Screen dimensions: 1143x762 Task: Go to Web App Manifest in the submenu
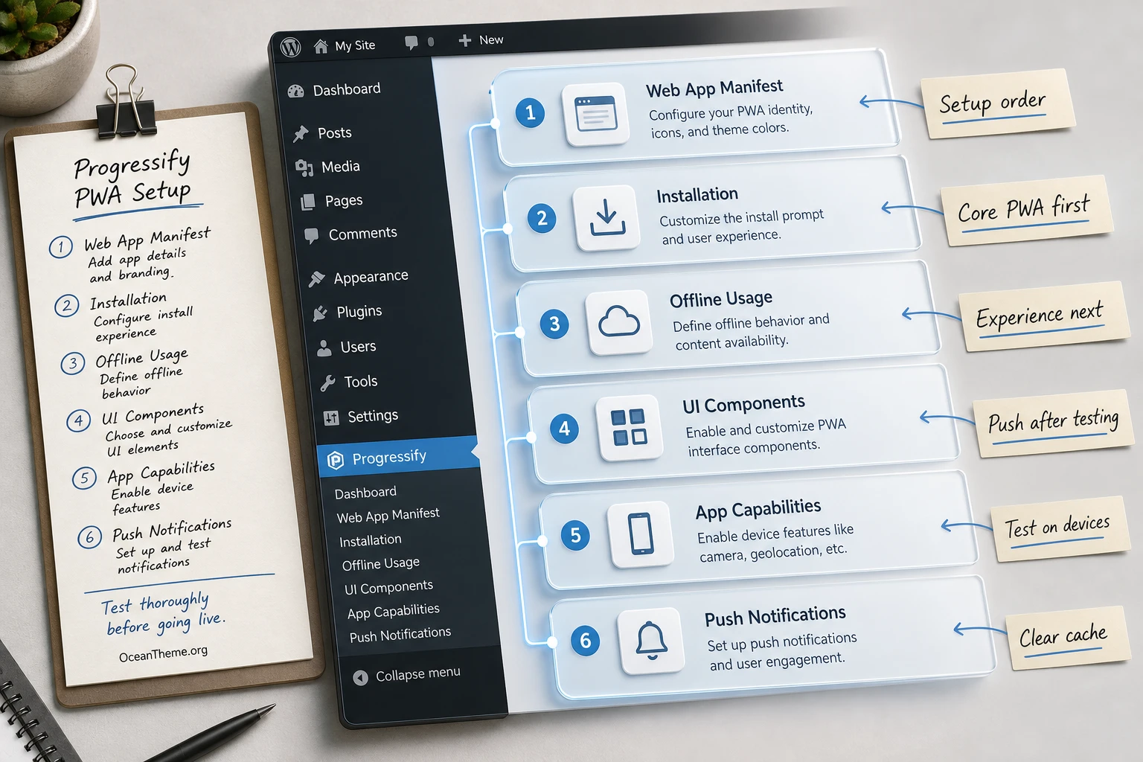pos(388,515)
